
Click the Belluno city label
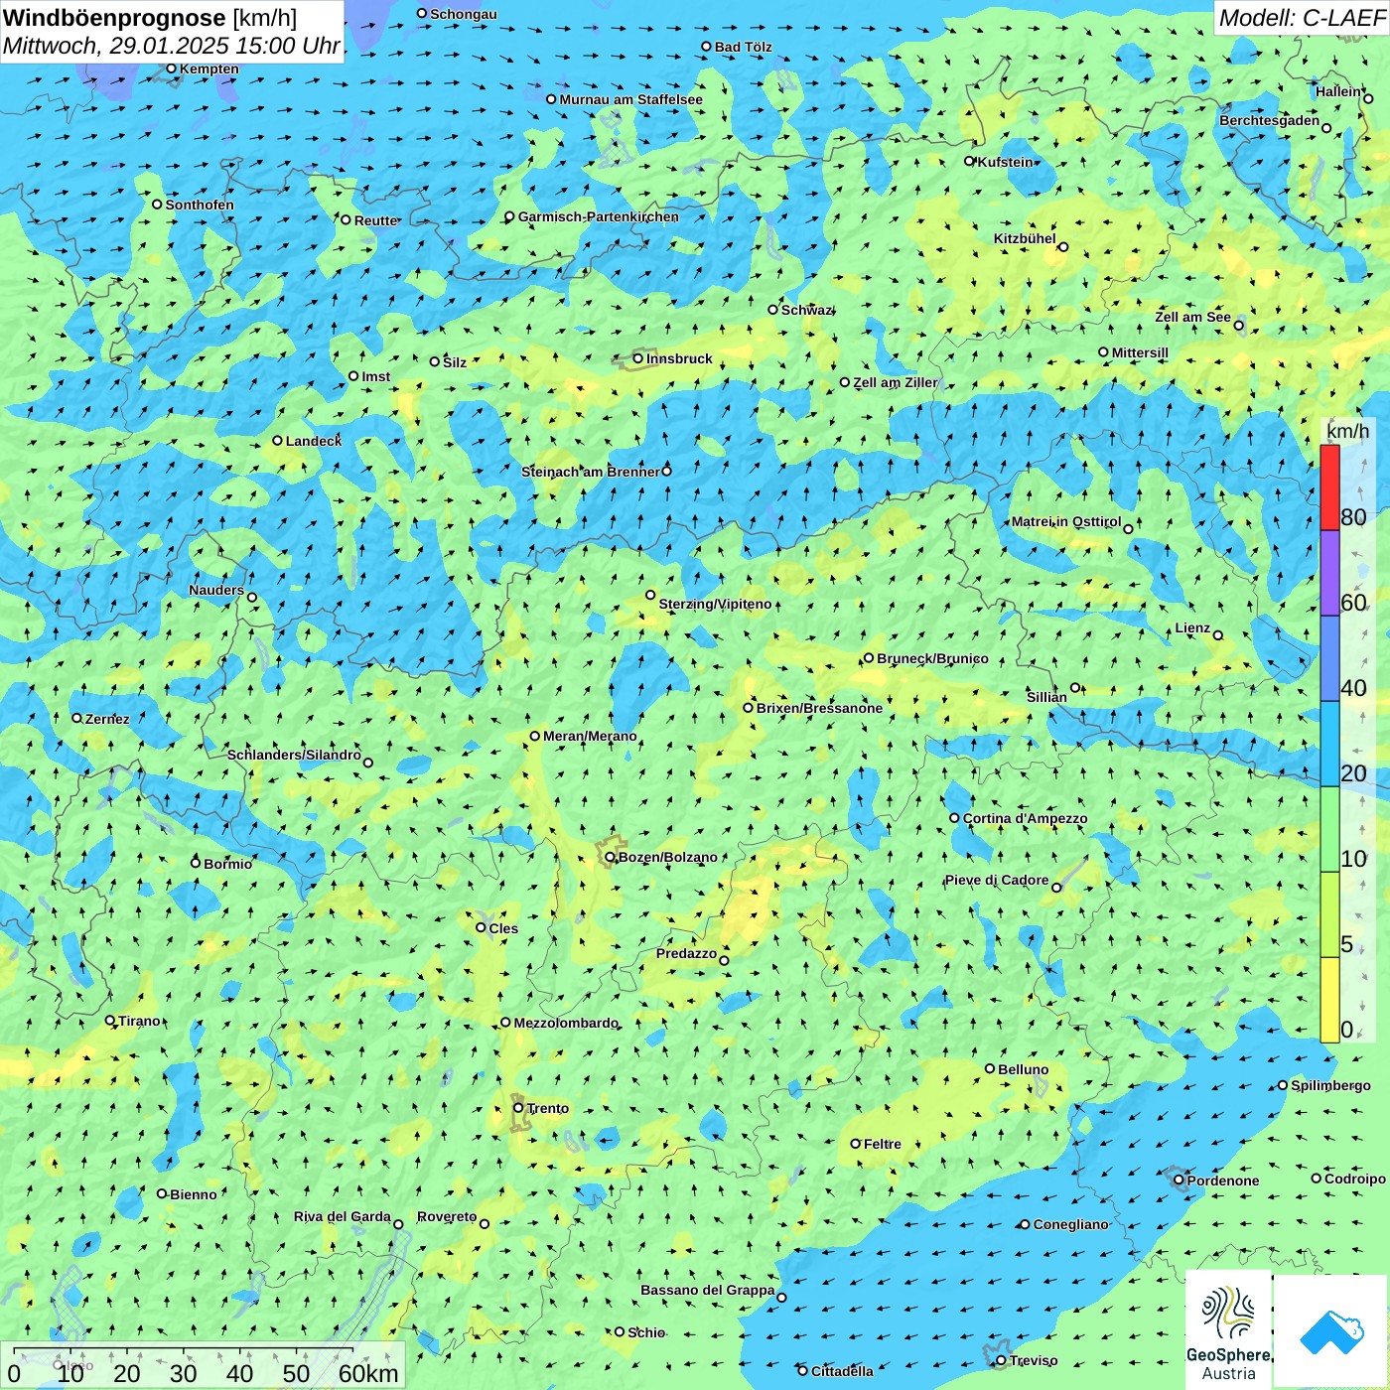pyautogui.click(x=1023, y=1069)
